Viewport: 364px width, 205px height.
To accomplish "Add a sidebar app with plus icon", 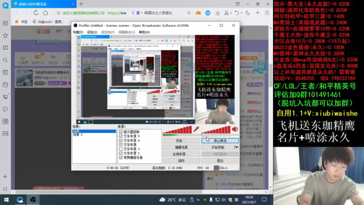I will point(5,177).
